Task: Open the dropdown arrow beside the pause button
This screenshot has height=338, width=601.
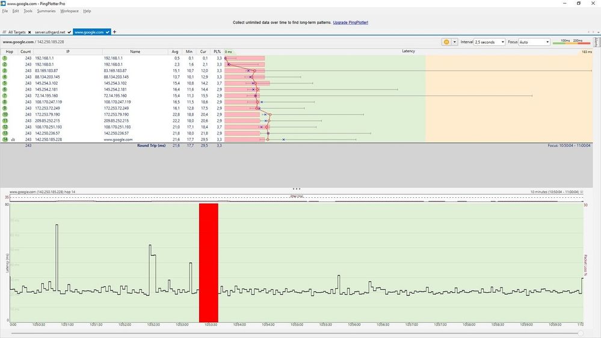Action: pyautogui.click(x=455, y=41)
